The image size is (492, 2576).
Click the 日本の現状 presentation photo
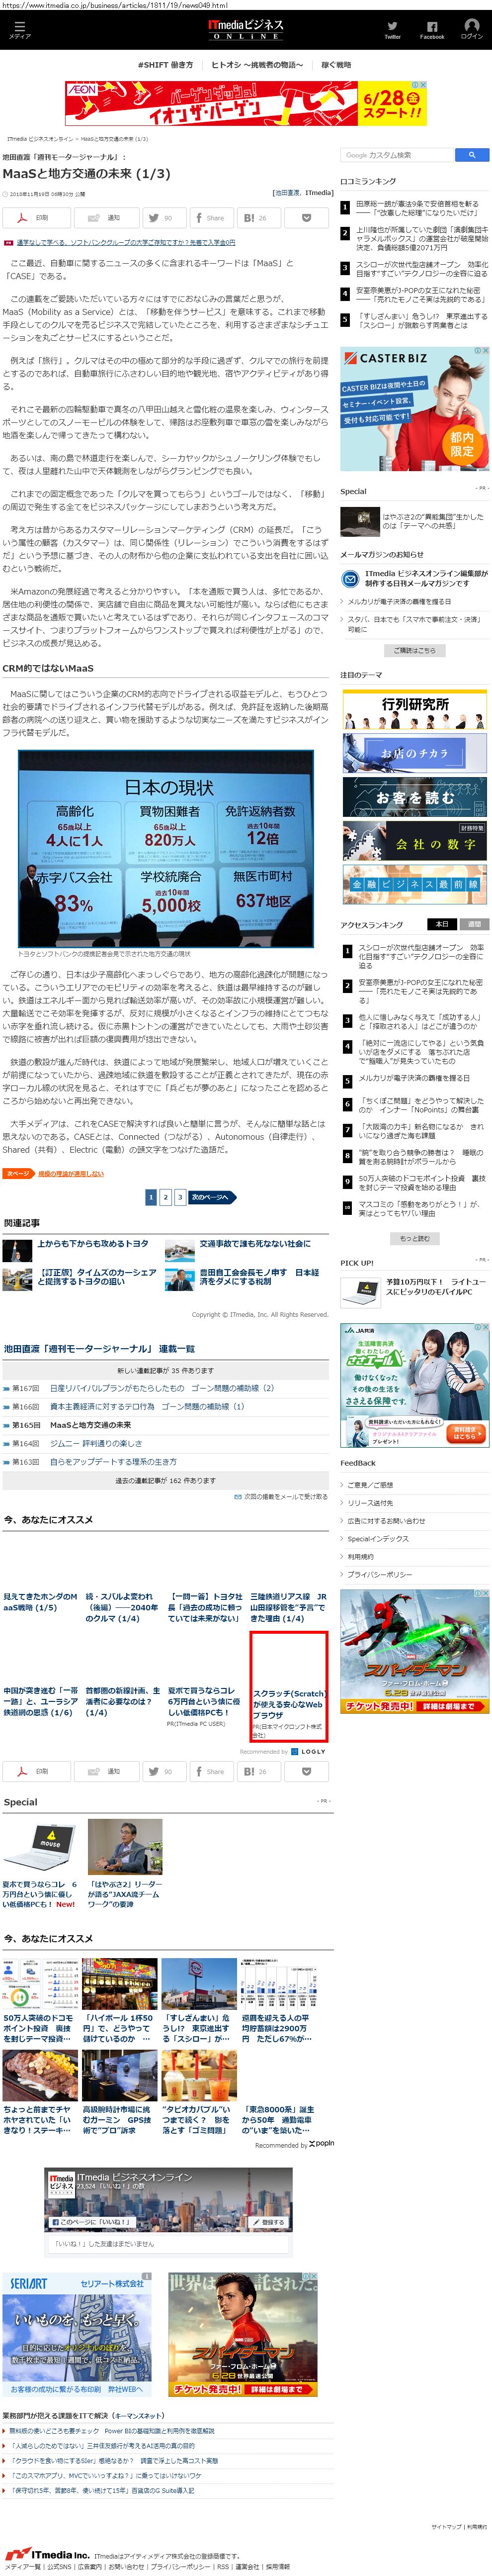click(x=165, y=848)
